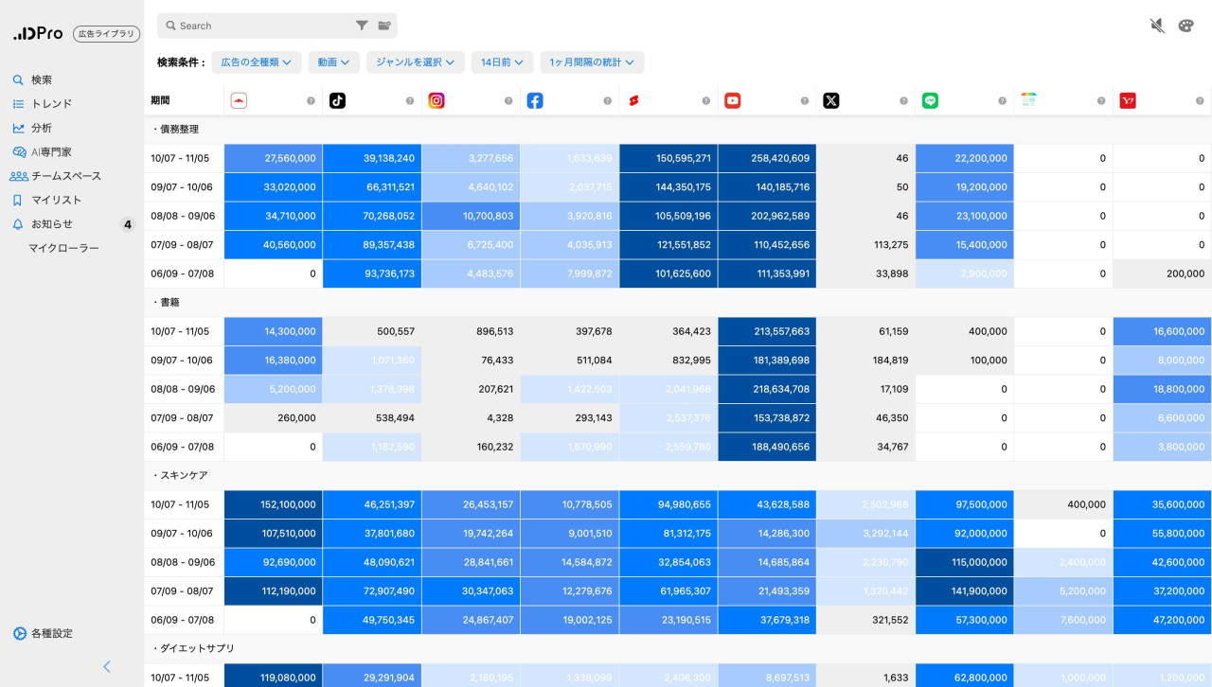This screenshot has height=687, width=1212.
Task: Click the LINE column icon
Action: [930, 100]
